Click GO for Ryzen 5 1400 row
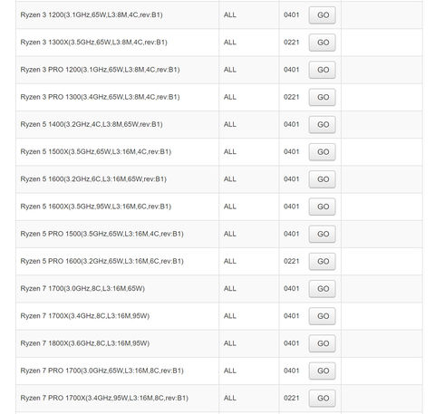 coord(322,125)
